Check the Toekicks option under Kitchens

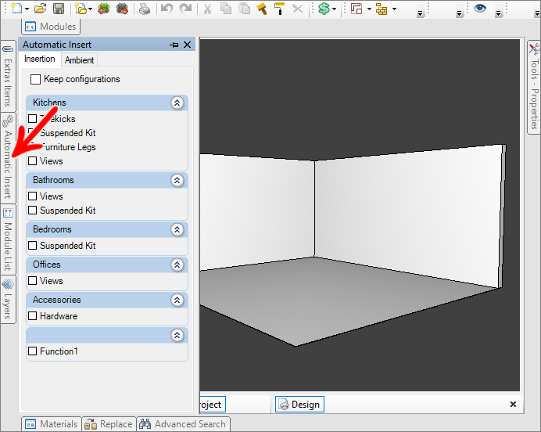pos(32,119)
